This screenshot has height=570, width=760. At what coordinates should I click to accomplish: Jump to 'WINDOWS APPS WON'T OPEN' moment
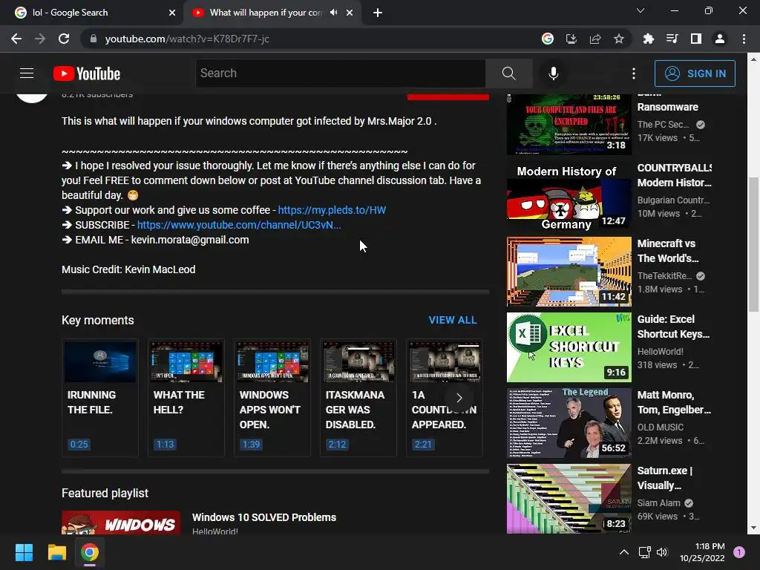[272, 398]
